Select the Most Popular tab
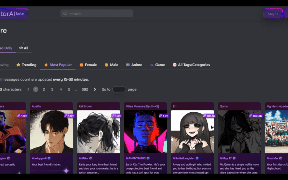 click(x=60, y=65)
